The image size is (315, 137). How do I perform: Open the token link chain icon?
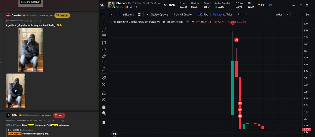tap(122, 7)
